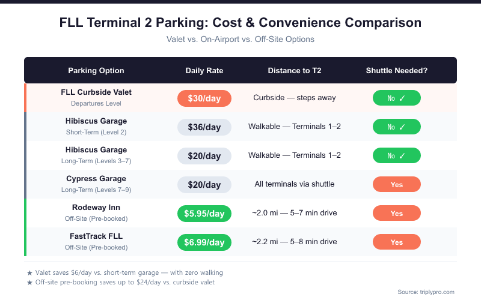The image size is (481, 300).
Task: Click the $36/day short-term rate badge
Action: (x=204, y=127)
